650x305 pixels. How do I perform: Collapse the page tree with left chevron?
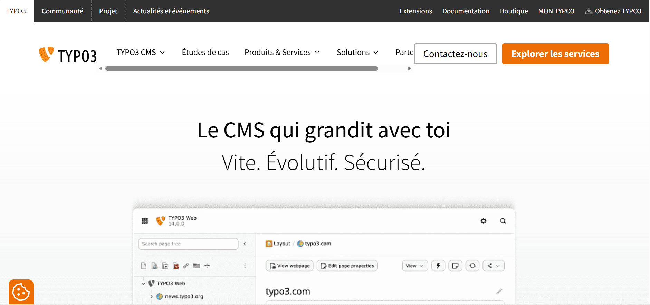pyautogui.click(x=245, y=244)
